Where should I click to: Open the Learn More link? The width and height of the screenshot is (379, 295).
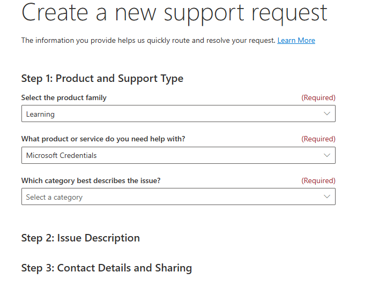(296, 41)
